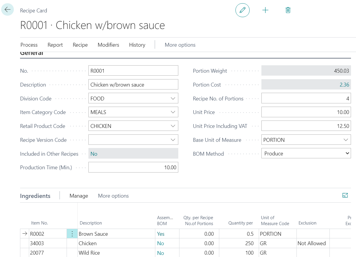The image size is (356, 257).
Task: Open the Process menu
Action: 29,45
